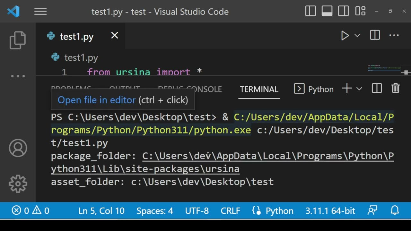Select the test1.py editor tab
This screenshot has height=231, width=411.
tap(76, 36)
